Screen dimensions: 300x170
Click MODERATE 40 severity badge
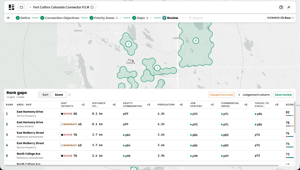(71, 124)
